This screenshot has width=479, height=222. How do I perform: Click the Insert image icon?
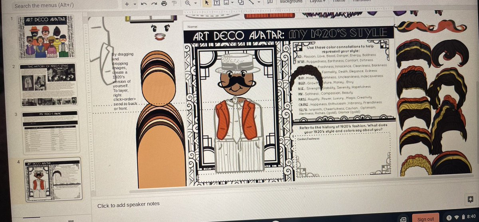tap(226, 2)
